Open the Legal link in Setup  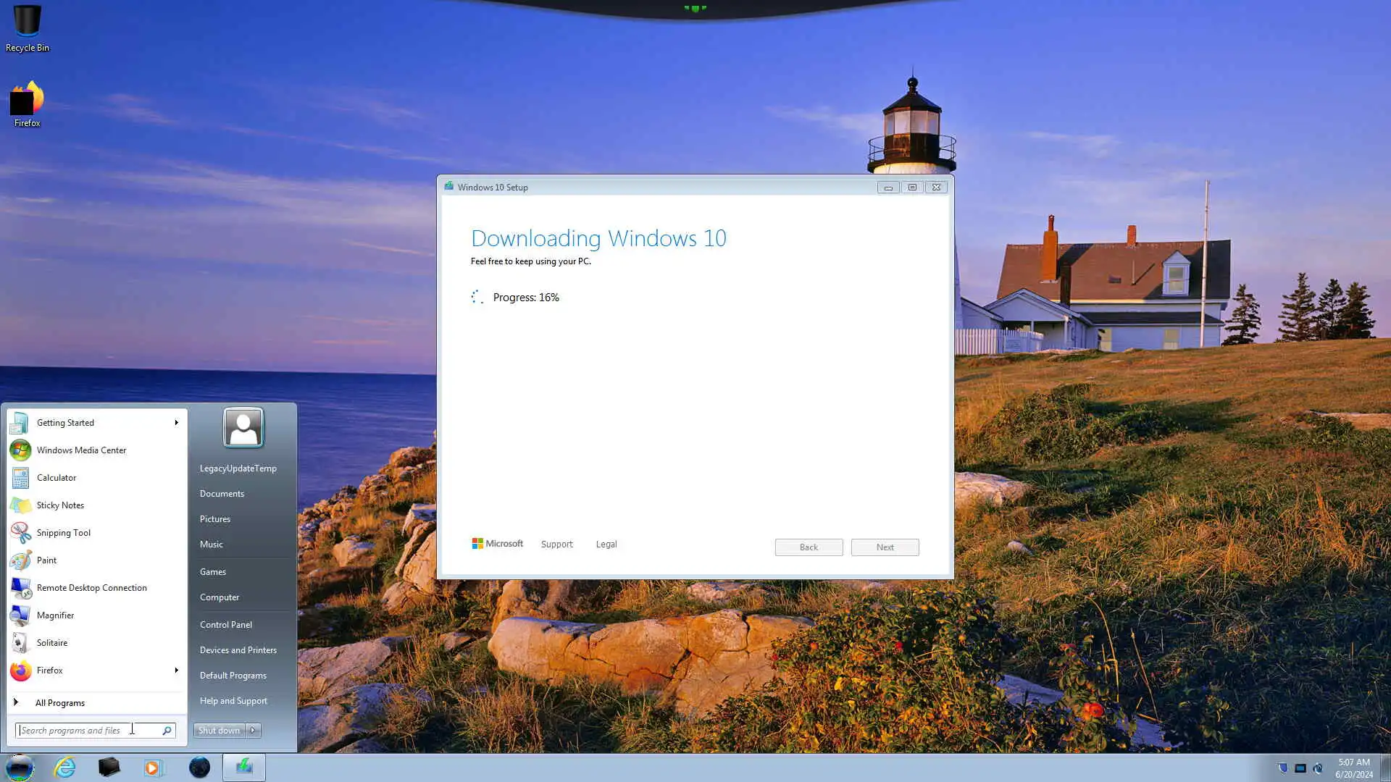[x=606, y=545]
